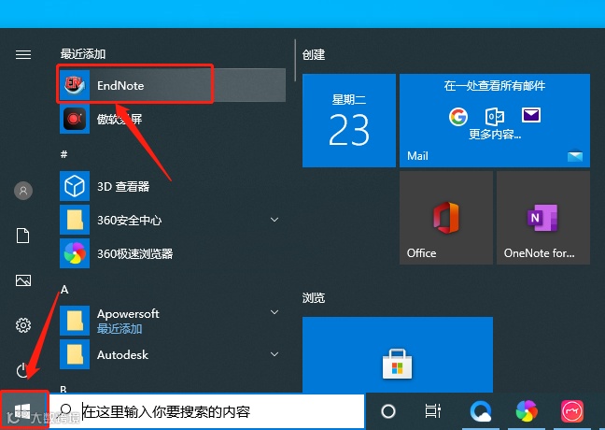The image size is (605, 430).
Task: Click the app list scrollbar
Action: tap(295, 60)
